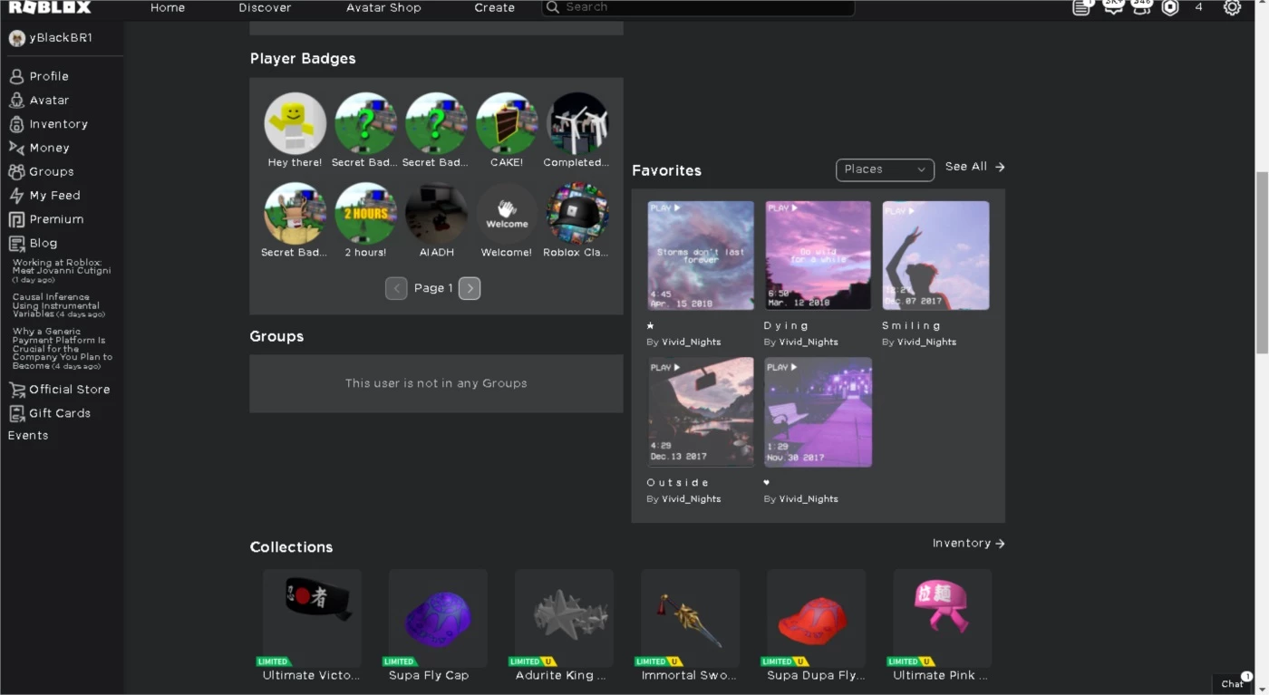Open the Adurite King item
This screenshot has height=695, width=1269.
pyautogui.click(x=564, y=618)
